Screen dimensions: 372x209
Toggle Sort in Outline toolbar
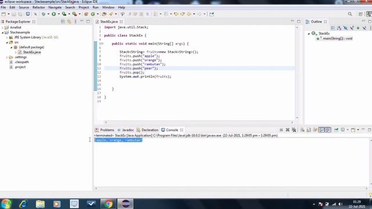pyautogui.click(x=339, y=28)
